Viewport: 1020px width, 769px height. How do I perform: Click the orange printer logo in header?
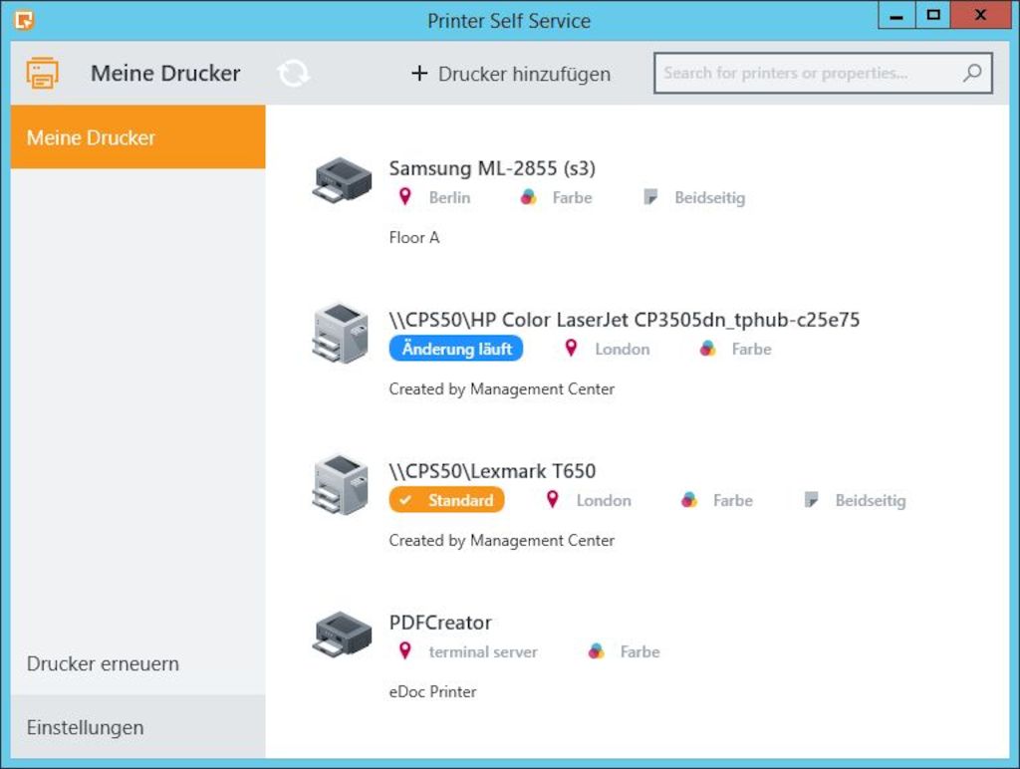click(42, 73)
